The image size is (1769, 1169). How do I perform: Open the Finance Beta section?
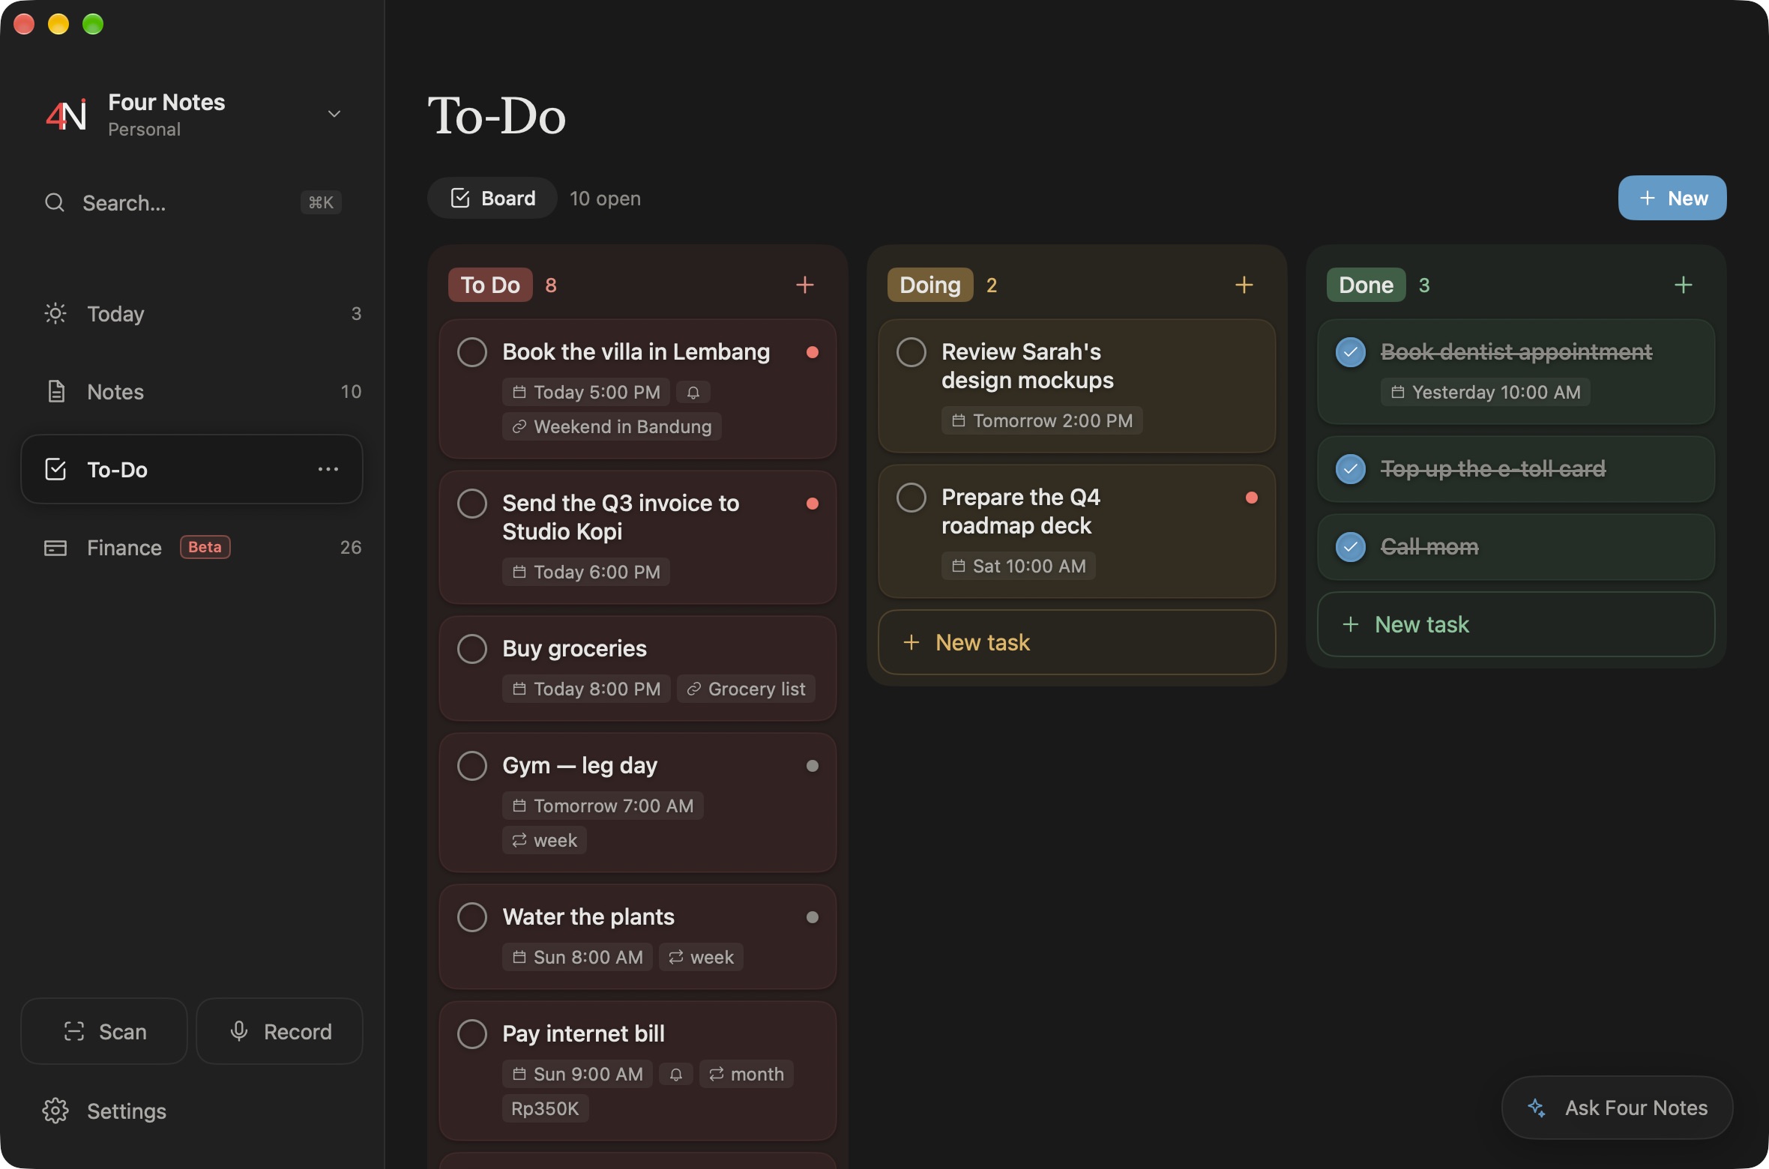pyautogui.click(x=192, y=547)
